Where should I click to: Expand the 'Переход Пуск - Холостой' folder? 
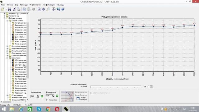[4, 13]
